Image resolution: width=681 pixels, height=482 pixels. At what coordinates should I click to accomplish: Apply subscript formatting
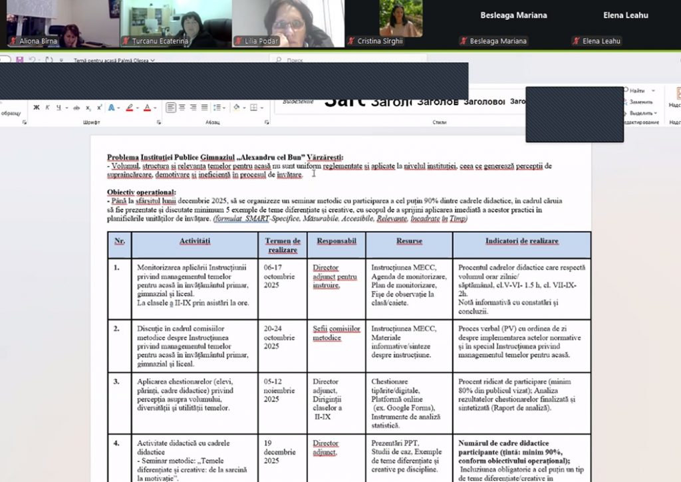coord(89,108)
